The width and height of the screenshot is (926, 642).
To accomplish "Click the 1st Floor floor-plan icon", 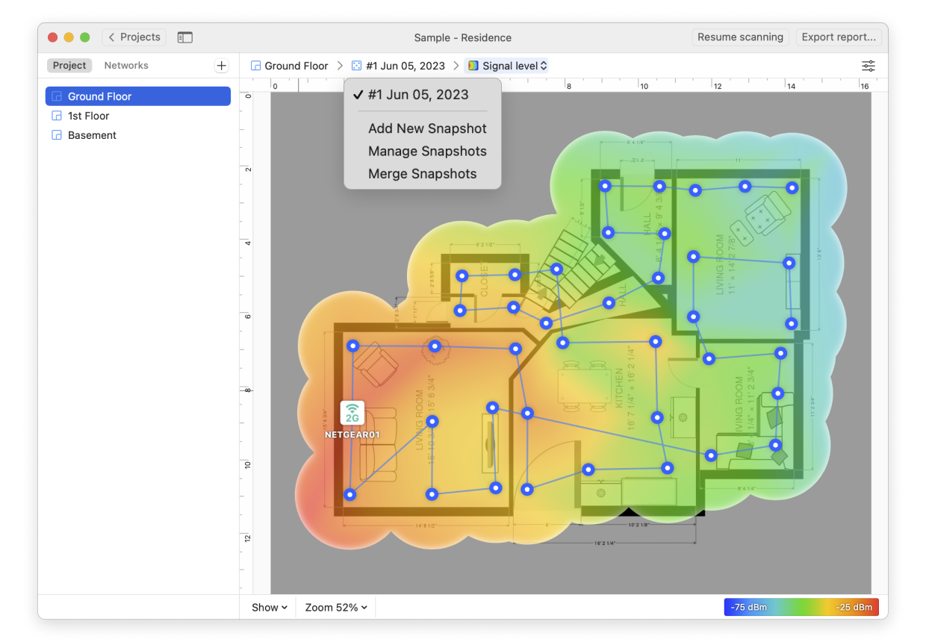I will [x=57, y=116].
